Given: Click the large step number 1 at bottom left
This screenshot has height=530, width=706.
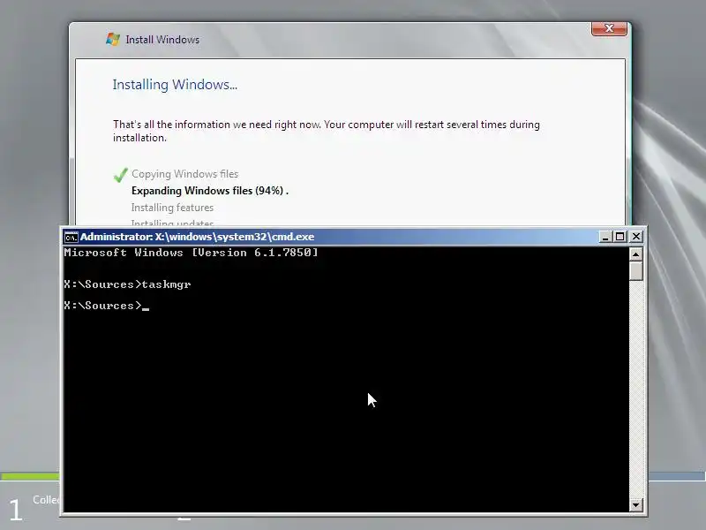Looking at the screenshot, I should [x=16, y=511].
